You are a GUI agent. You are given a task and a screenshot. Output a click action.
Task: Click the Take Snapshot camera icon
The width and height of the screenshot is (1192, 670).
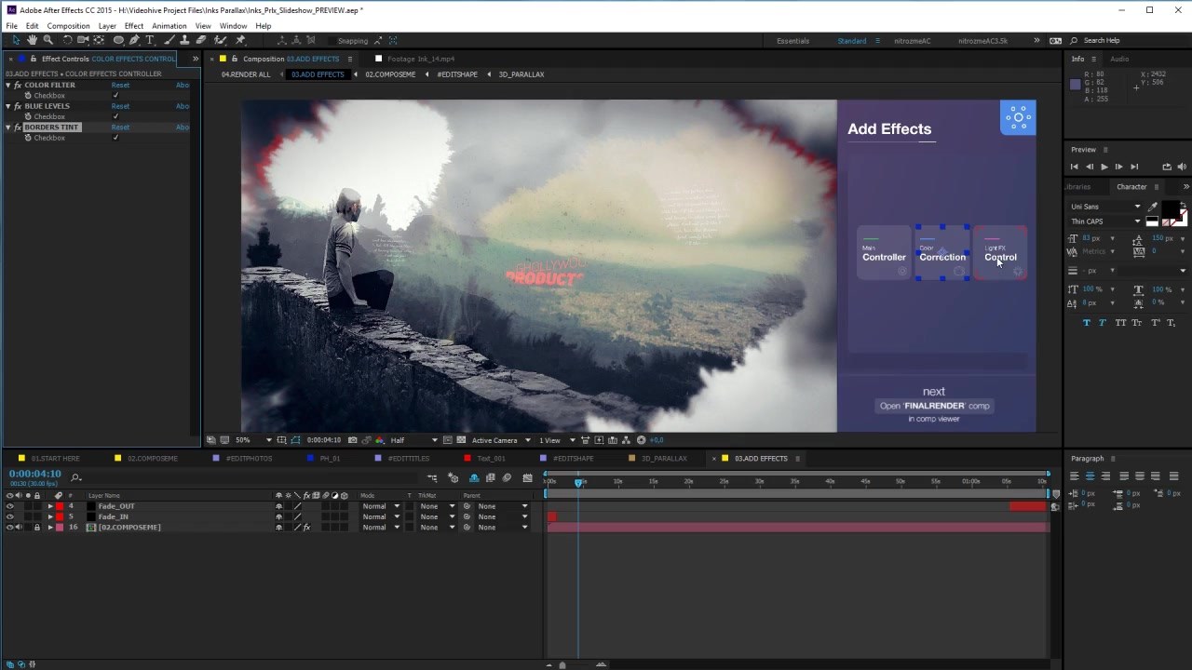(x=352, y=440)
